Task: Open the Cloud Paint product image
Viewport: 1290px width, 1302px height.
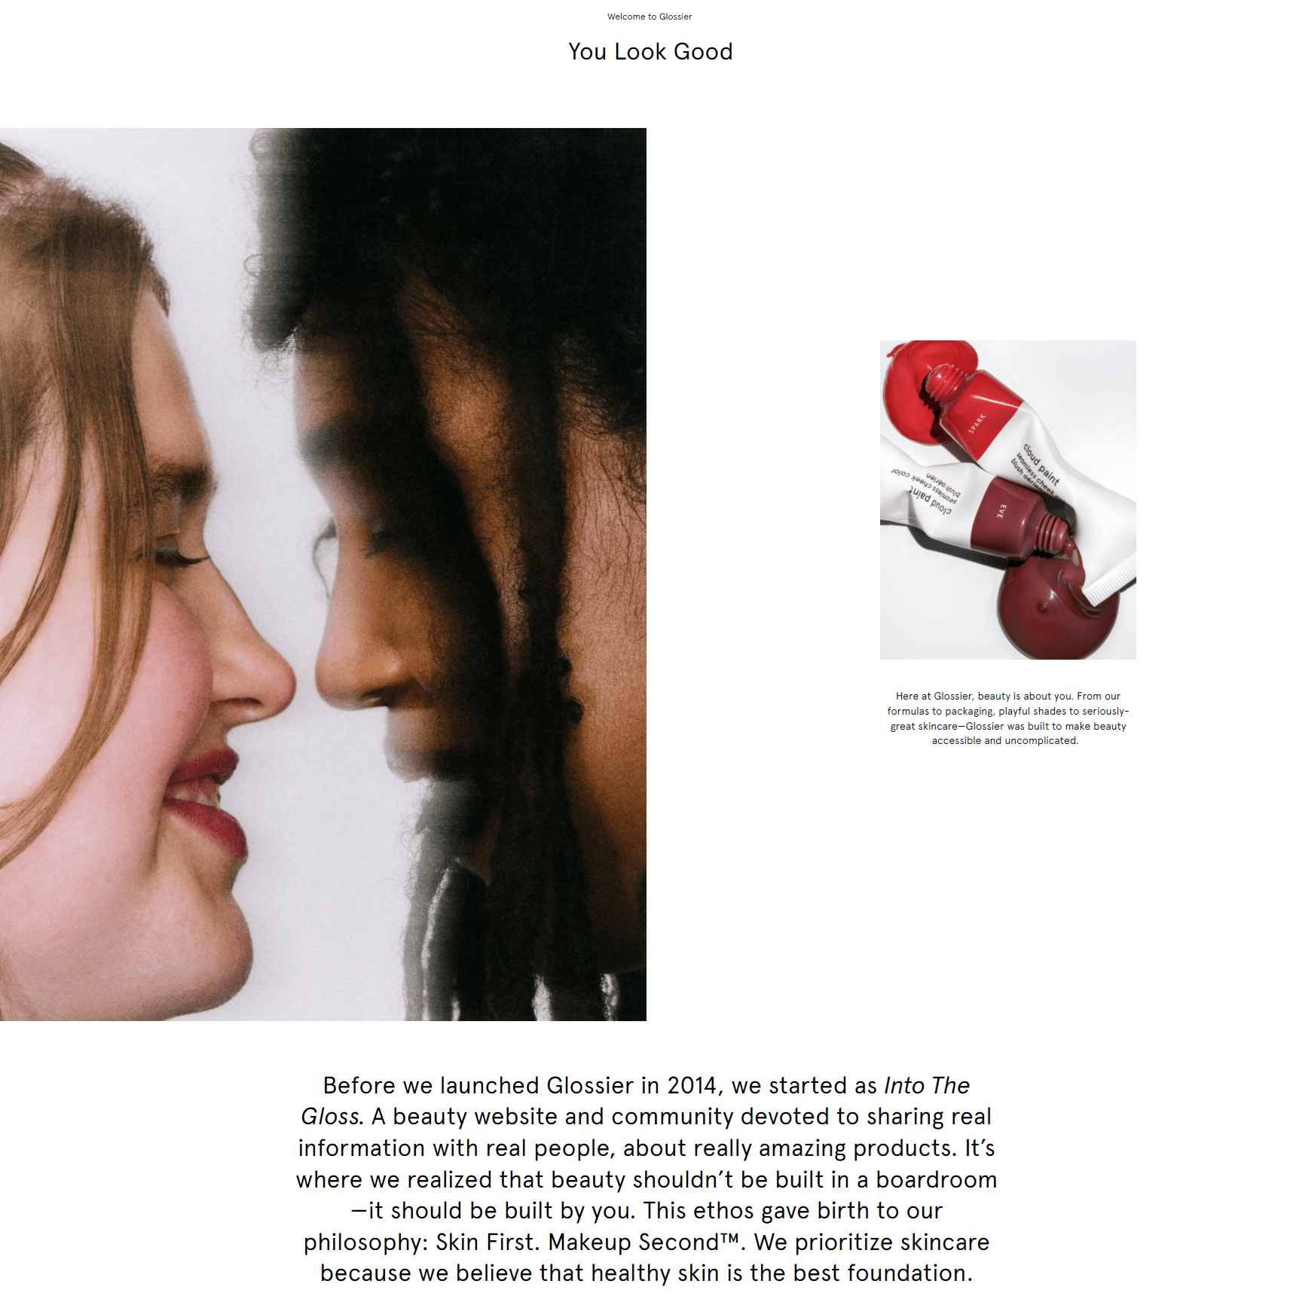Action: (x=1007, y=500)
